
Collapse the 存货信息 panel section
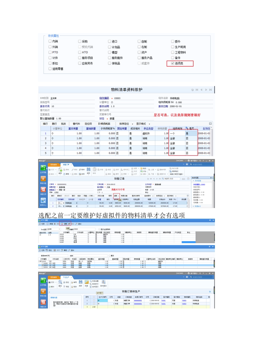tap(193, 181)
